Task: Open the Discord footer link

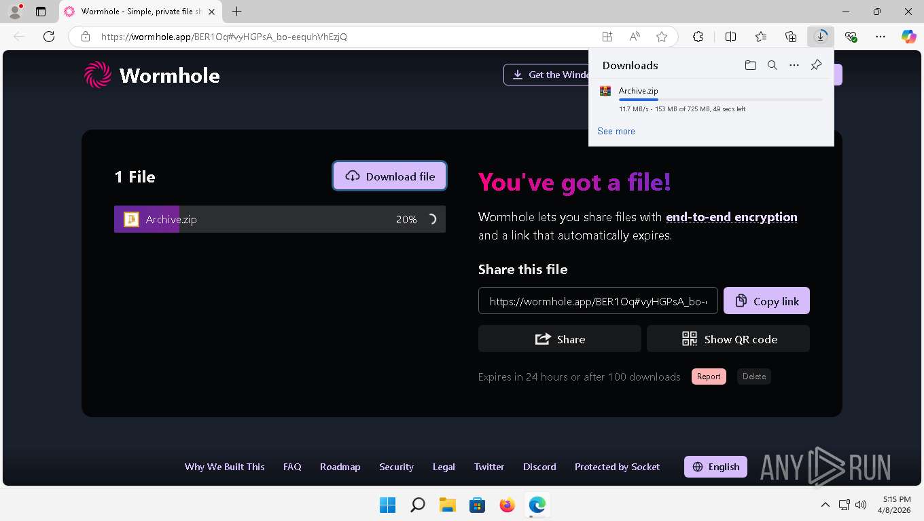Action: (x=539, y=467)
